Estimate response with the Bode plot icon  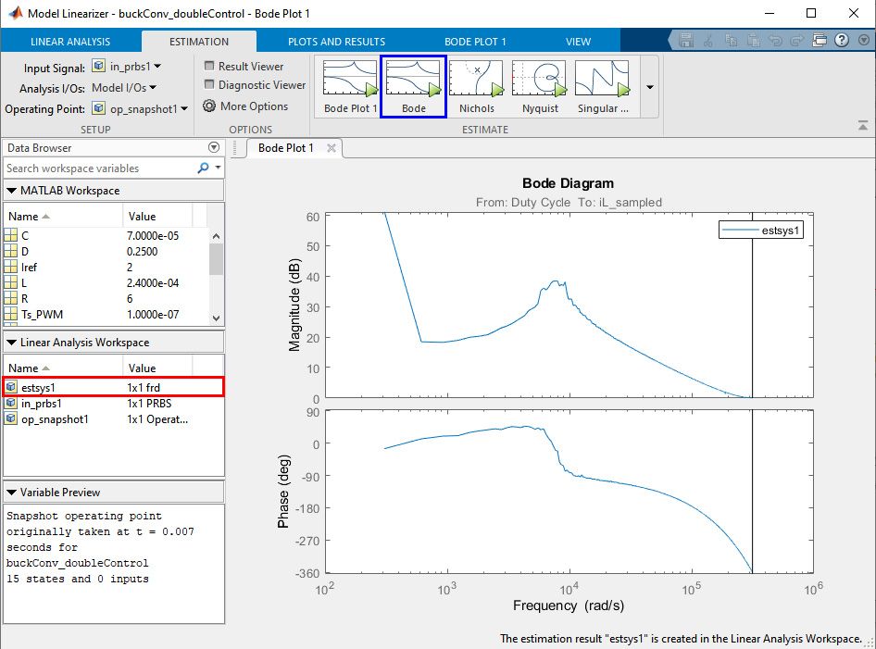pyautogui.click(x=413, y=81)
